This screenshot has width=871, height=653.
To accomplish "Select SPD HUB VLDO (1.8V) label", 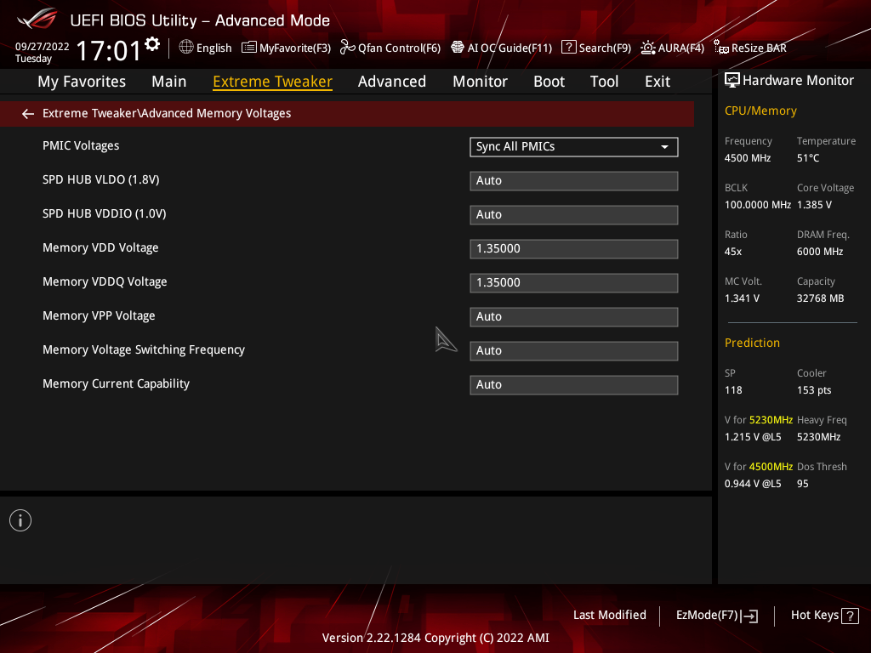I will point(100,179).
